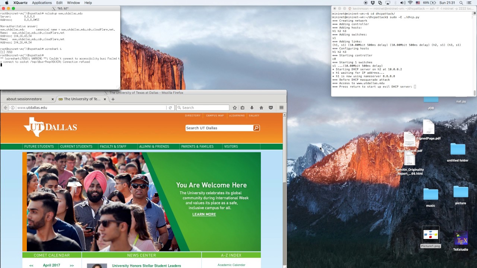Open a new Firefox tab
The width and height of the screenshot is (477, 268).
point(113,99)
